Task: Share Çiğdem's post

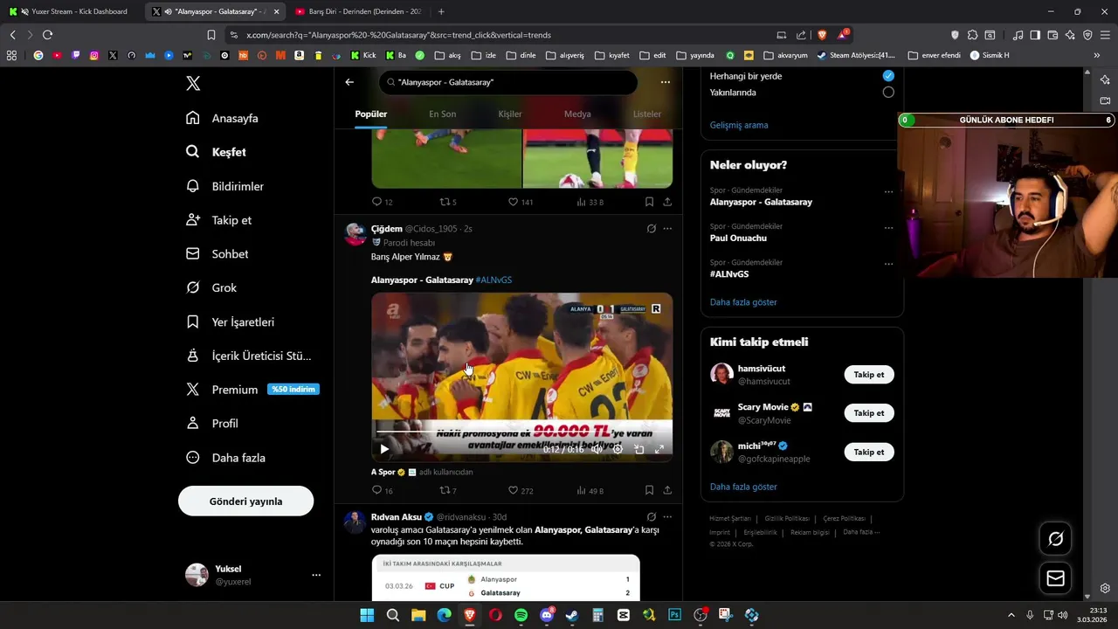Action: (x=667, y=491)
